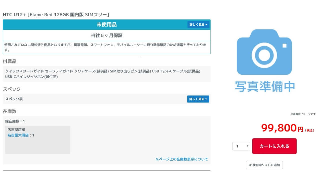
Task: Click the pin icon on the wishlist button
Action: pos(250,165)
